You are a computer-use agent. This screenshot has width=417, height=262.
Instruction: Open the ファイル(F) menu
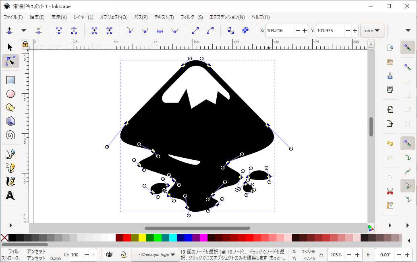tap(13, 17)
